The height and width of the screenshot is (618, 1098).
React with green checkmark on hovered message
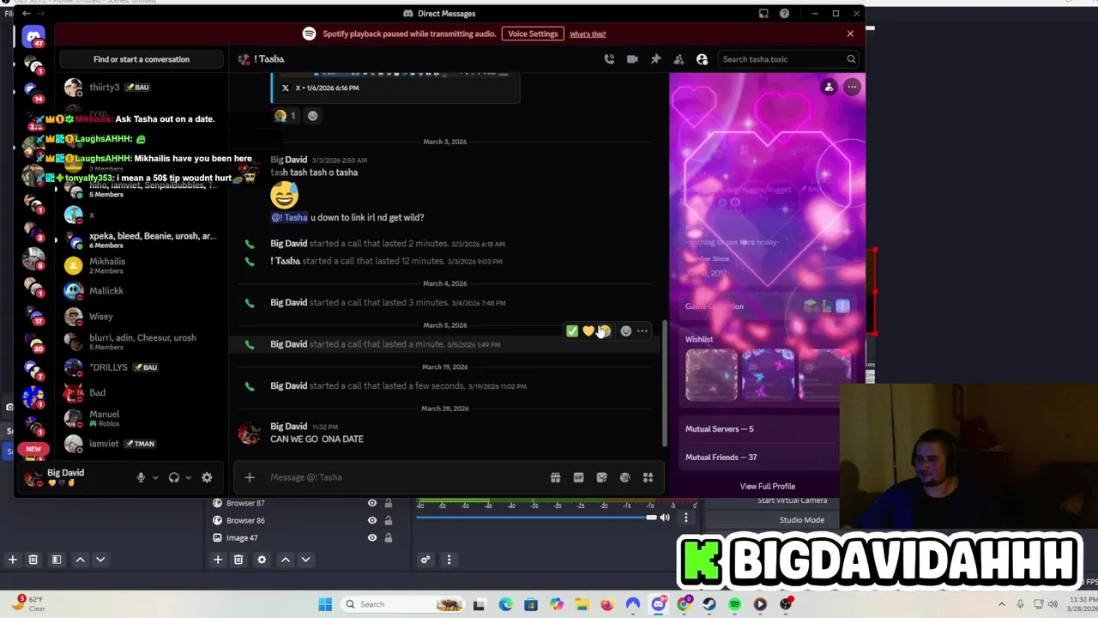pyautogui.click(x=572, y=331)
